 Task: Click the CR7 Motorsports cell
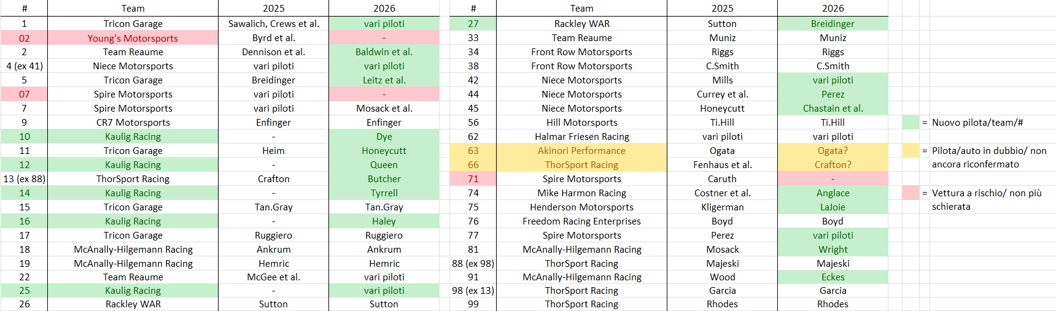(133, 123)
